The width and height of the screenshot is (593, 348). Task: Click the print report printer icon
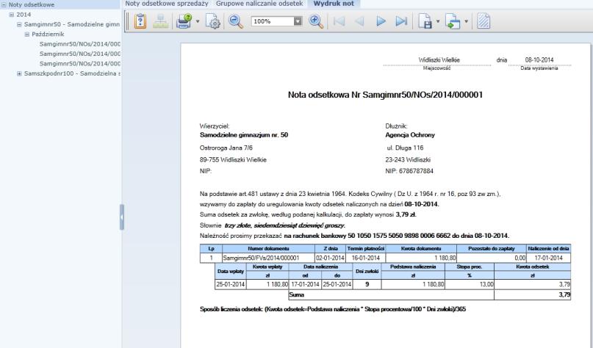point(184,21)
